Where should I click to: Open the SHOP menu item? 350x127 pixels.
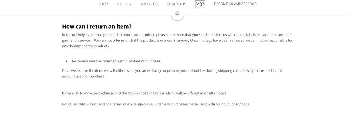(x=103, y=4)
